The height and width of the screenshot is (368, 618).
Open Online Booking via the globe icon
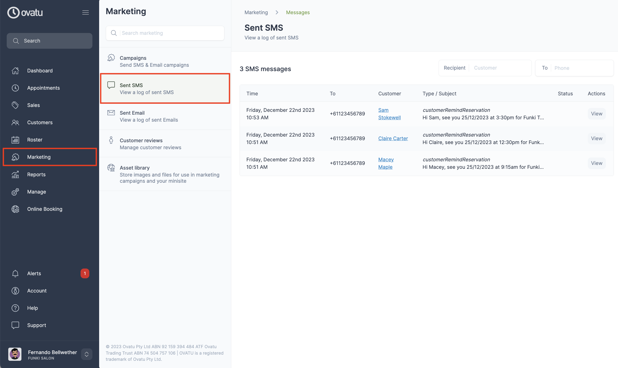[15, 209]
